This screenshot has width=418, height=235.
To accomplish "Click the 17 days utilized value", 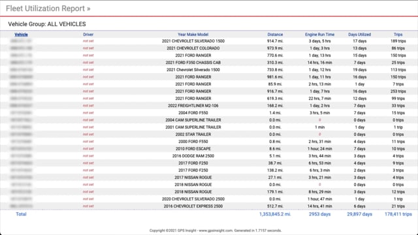I will 359,41.
